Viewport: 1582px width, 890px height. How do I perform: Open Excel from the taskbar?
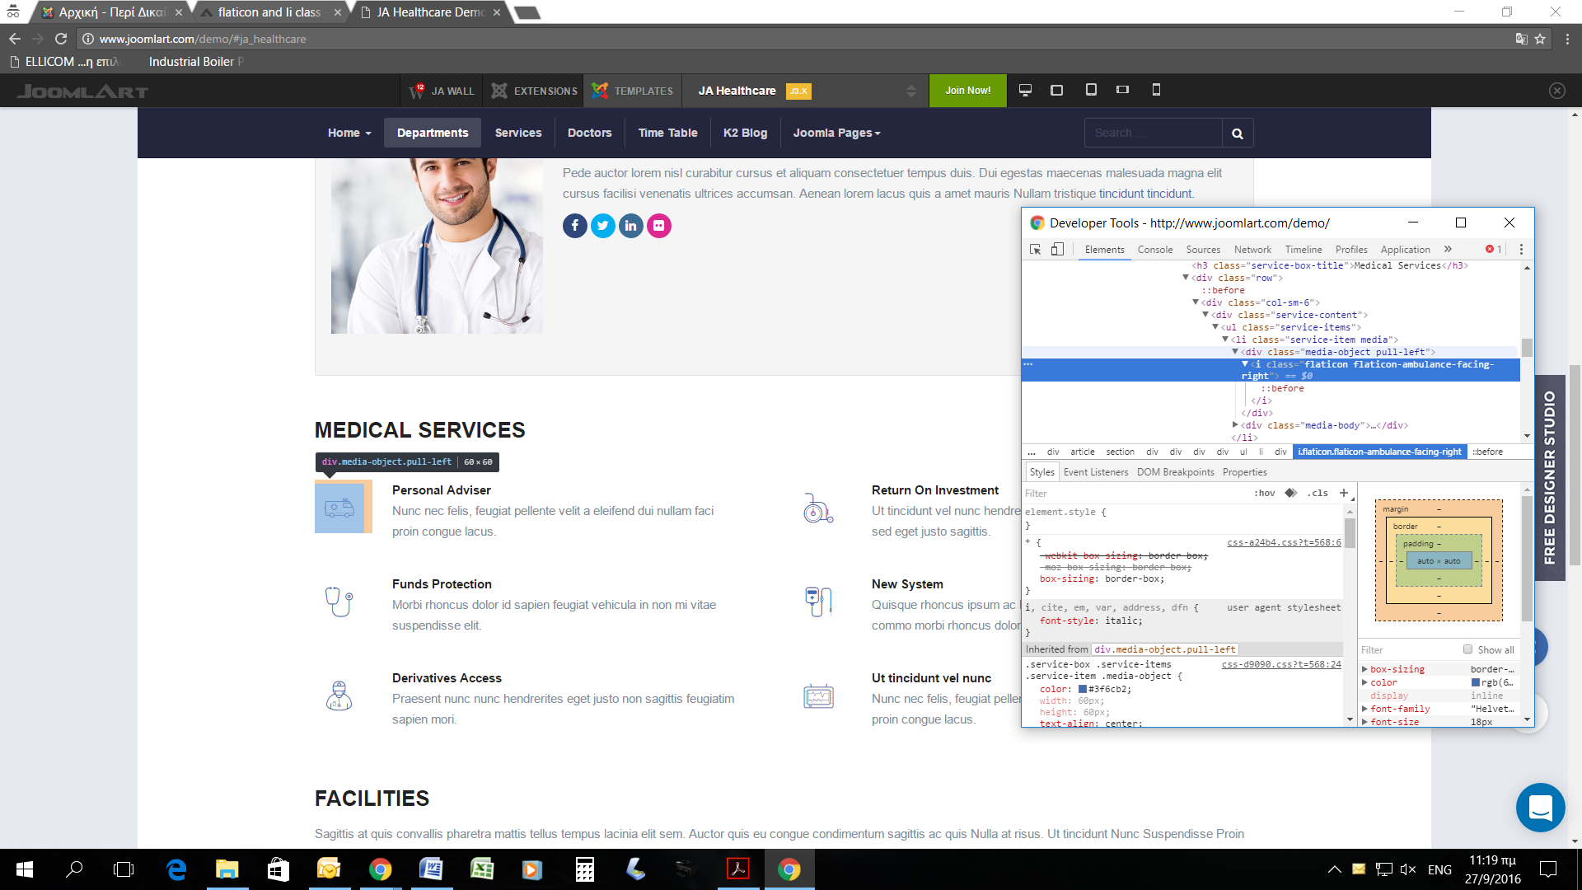click(x=481, y=869)
